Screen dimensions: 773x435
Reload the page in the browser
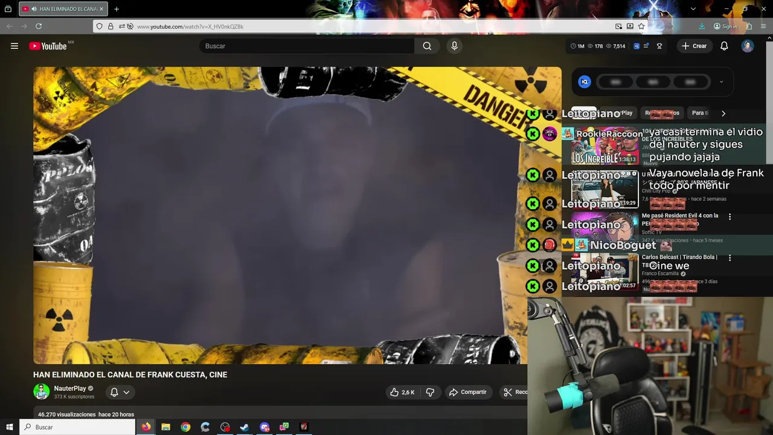point(39,27)
